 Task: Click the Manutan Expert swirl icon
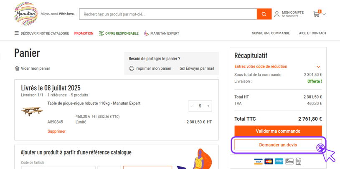click(x=147, y=33)
